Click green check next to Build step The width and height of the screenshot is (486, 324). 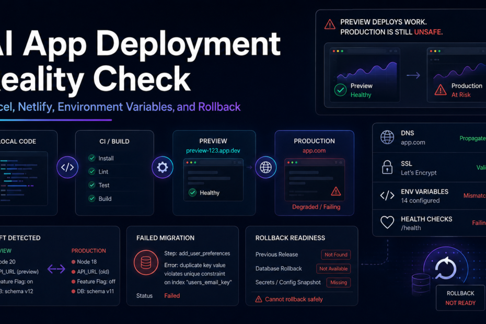[92, 199]
